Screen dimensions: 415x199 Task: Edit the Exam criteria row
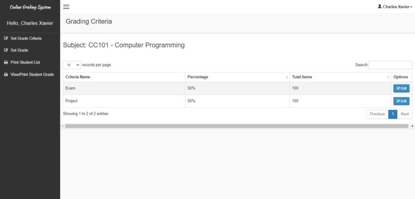coord(401,89)
